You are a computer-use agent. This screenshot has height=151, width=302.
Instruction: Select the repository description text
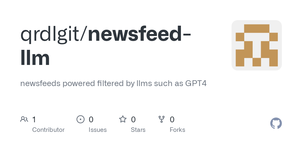click(113, 84)
